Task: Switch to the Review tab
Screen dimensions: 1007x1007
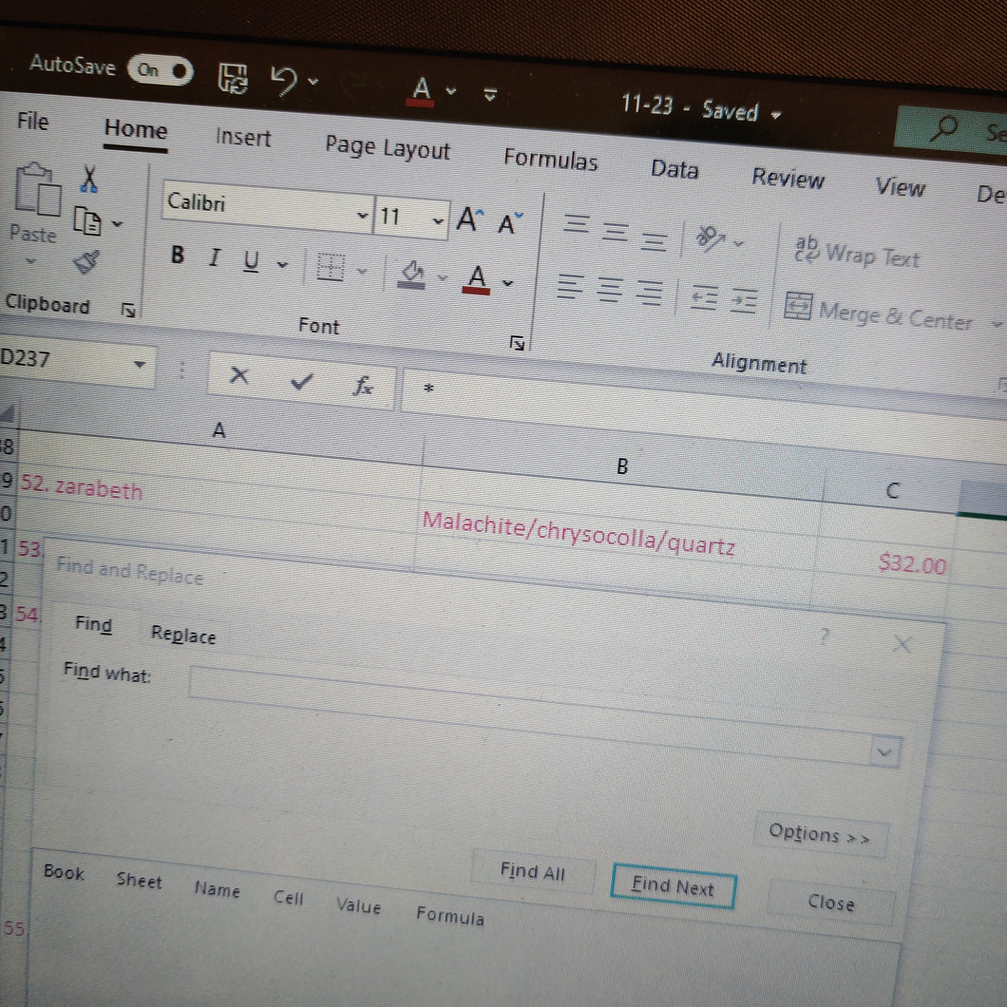Action: [x=788, y=178]
